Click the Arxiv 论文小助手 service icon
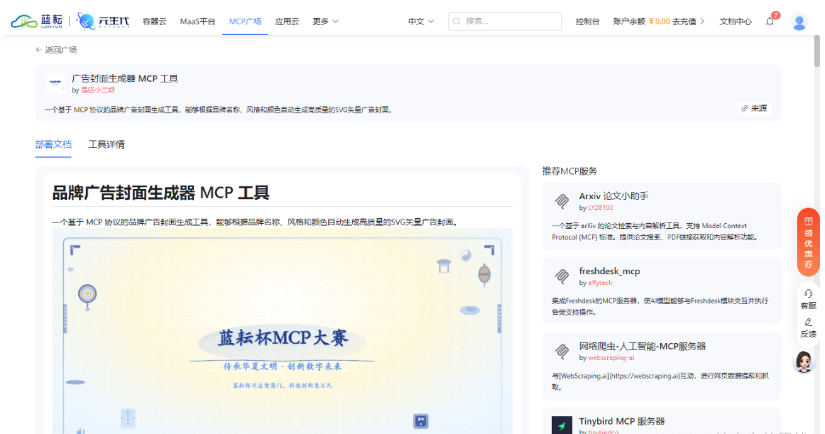The image size is (825, 434). click(561, 202)
